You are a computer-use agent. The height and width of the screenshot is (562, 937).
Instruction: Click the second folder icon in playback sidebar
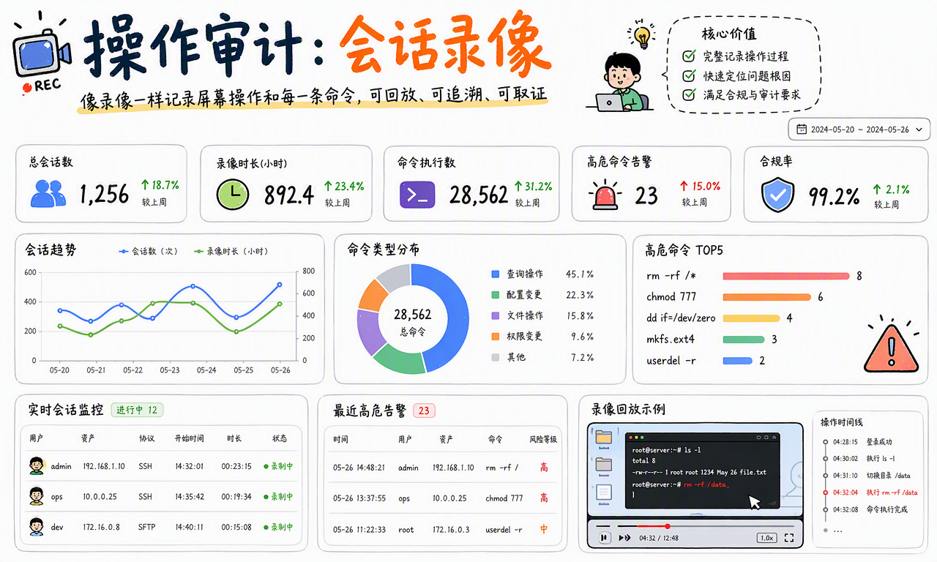(604, 464)
